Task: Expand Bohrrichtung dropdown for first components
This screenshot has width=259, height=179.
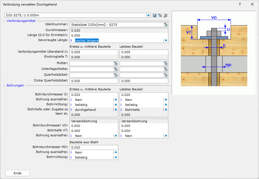Action: click(x=116, y=105)
